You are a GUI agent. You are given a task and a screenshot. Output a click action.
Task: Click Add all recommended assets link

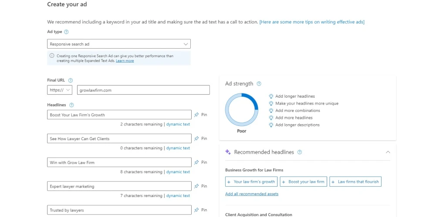point(252,194)
